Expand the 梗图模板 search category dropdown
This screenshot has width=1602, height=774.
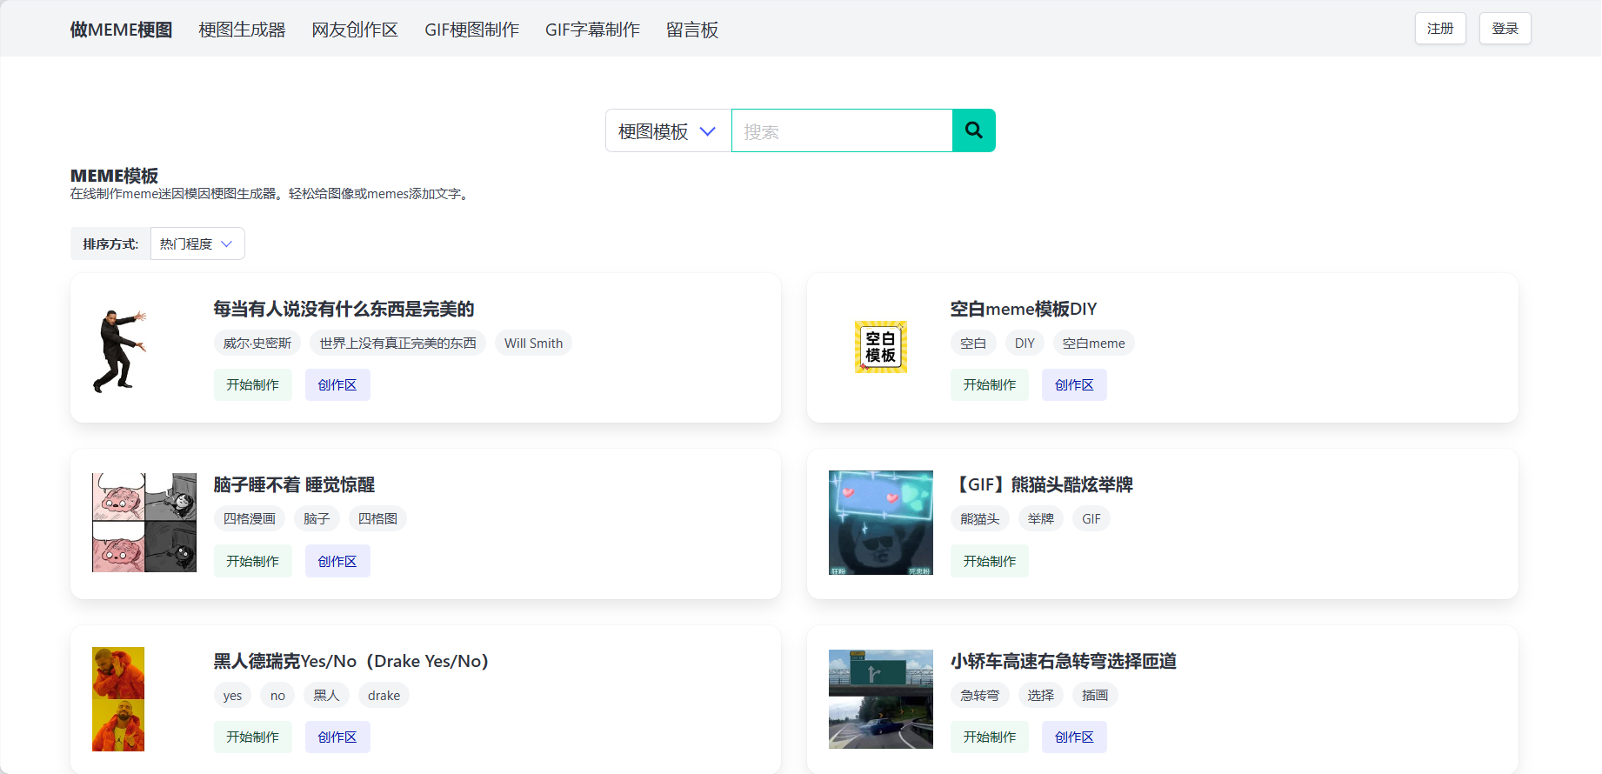(667, 131)
